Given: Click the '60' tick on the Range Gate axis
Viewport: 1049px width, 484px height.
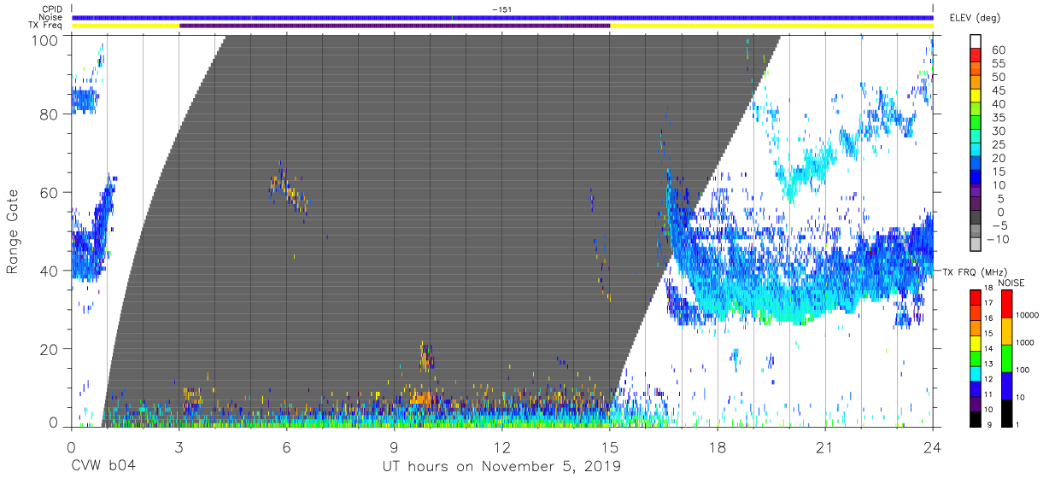Looking at the screenshot, I should (50, 192).
